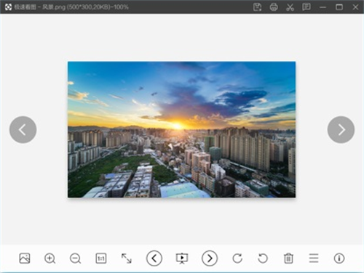
Task: Click the displayed city sunset photo
Action: click(181, 129)
